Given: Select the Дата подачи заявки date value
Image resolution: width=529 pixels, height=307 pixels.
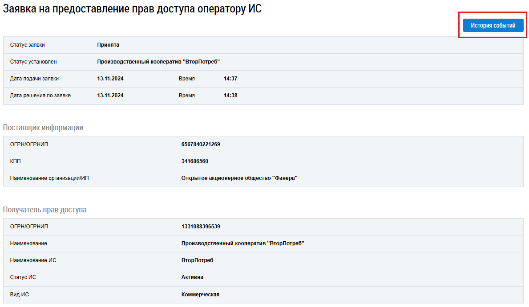Looking at the screenshot, I should pos(110,79).
